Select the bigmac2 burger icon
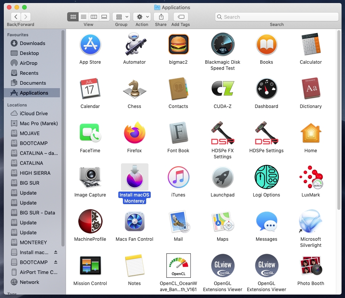The width and height of the screenshot is (345, 298). [179, 44]
